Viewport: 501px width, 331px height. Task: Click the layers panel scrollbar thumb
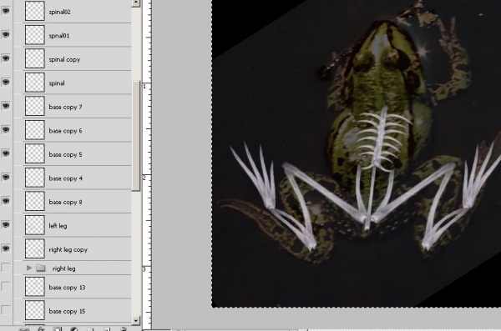[136, 136]
